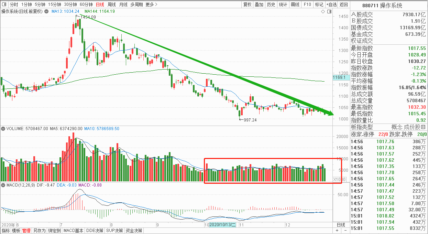Zoom out chart with minus icon
The width and height of the screenshot is (428, 234).
point(345,231)
